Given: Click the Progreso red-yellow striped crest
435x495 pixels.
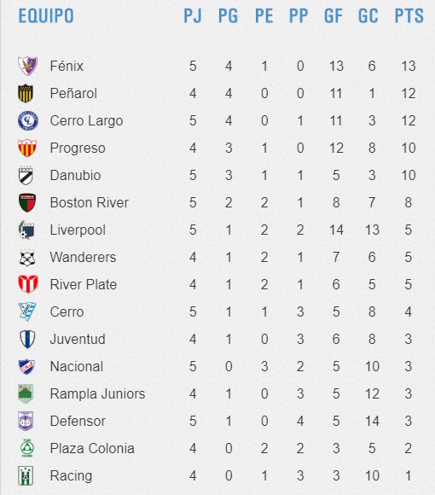Looking at the screenshot, I should (27, 148).
